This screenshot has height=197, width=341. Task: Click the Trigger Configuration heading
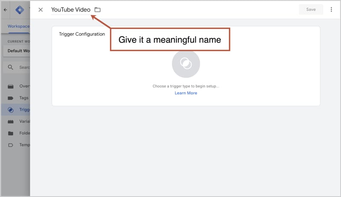click(x=82, y=34)
